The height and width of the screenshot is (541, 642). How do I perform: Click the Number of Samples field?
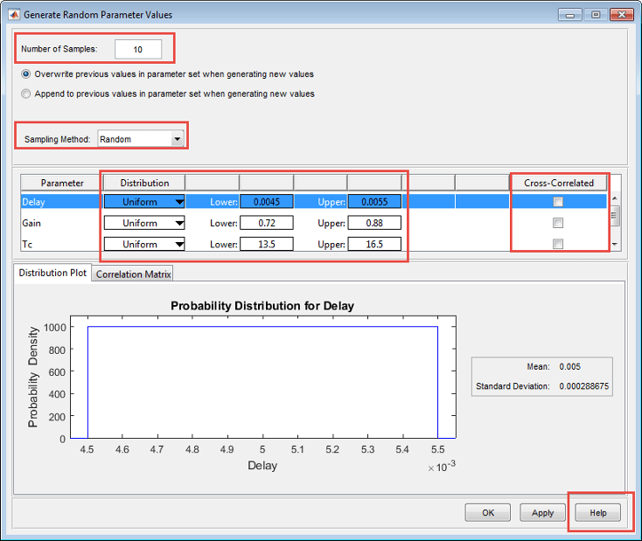pyautogui.click(x=138, y=50)
